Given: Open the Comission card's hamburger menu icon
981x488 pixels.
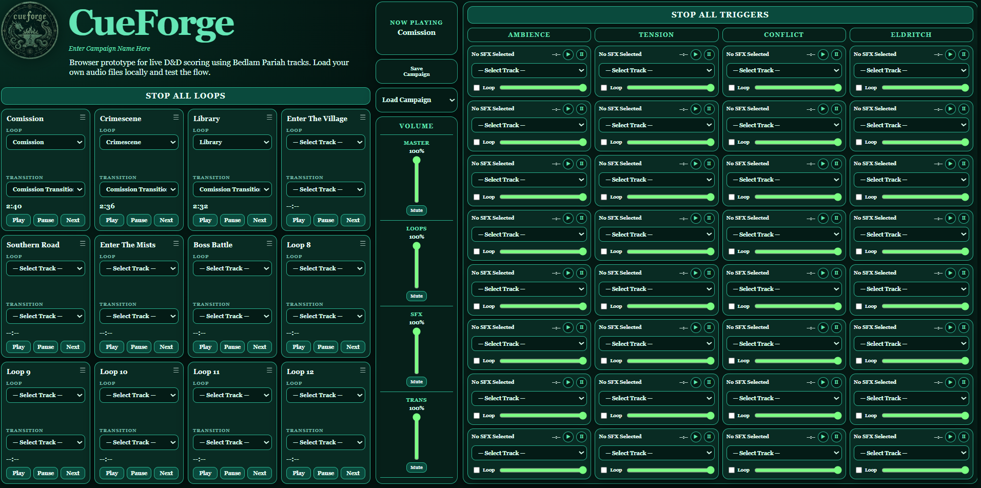Looking at the screenshot, I should (x=83, y=118).
